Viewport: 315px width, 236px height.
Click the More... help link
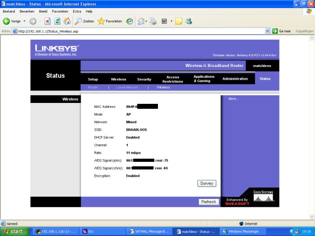(234, 99)
